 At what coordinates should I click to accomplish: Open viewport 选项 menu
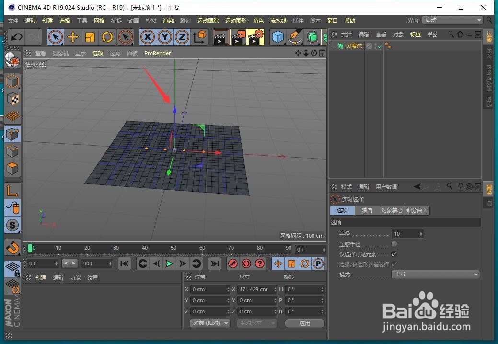pyautogui.click(x=97, y=53)
